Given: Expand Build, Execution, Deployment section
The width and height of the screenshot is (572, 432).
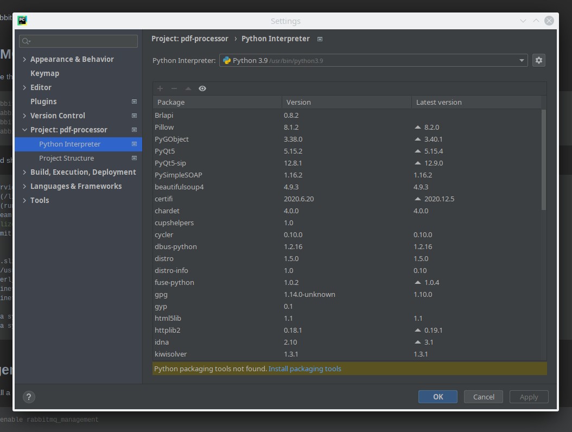Looking at the screenshot, I should click(24, 172).
